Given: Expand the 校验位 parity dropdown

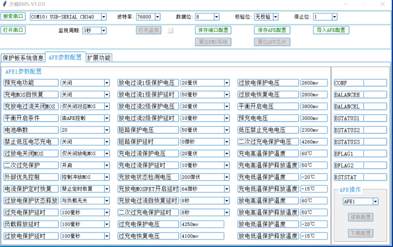Looking at the screenshot, I should pos(276,17).
